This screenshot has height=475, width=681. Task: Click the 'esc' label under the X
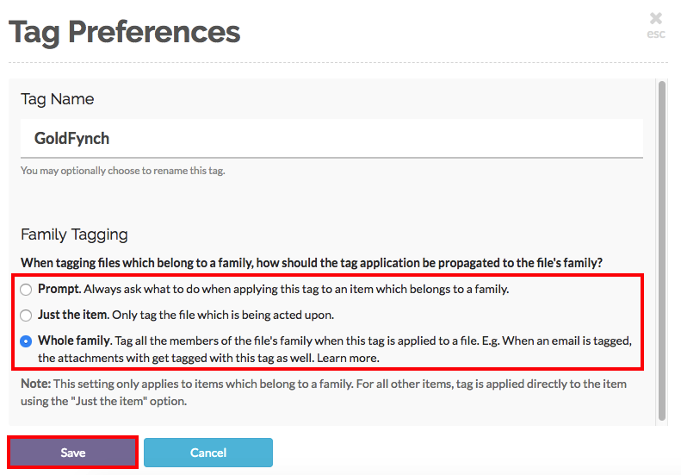click(656, 34)
